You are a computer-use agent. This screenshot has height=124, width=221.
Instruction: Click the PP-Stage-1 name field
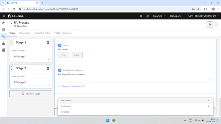(31, 56)
